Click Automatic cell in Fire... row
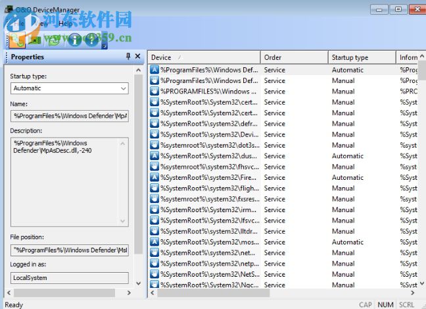The image size is (426, 309). click(348, 177)
